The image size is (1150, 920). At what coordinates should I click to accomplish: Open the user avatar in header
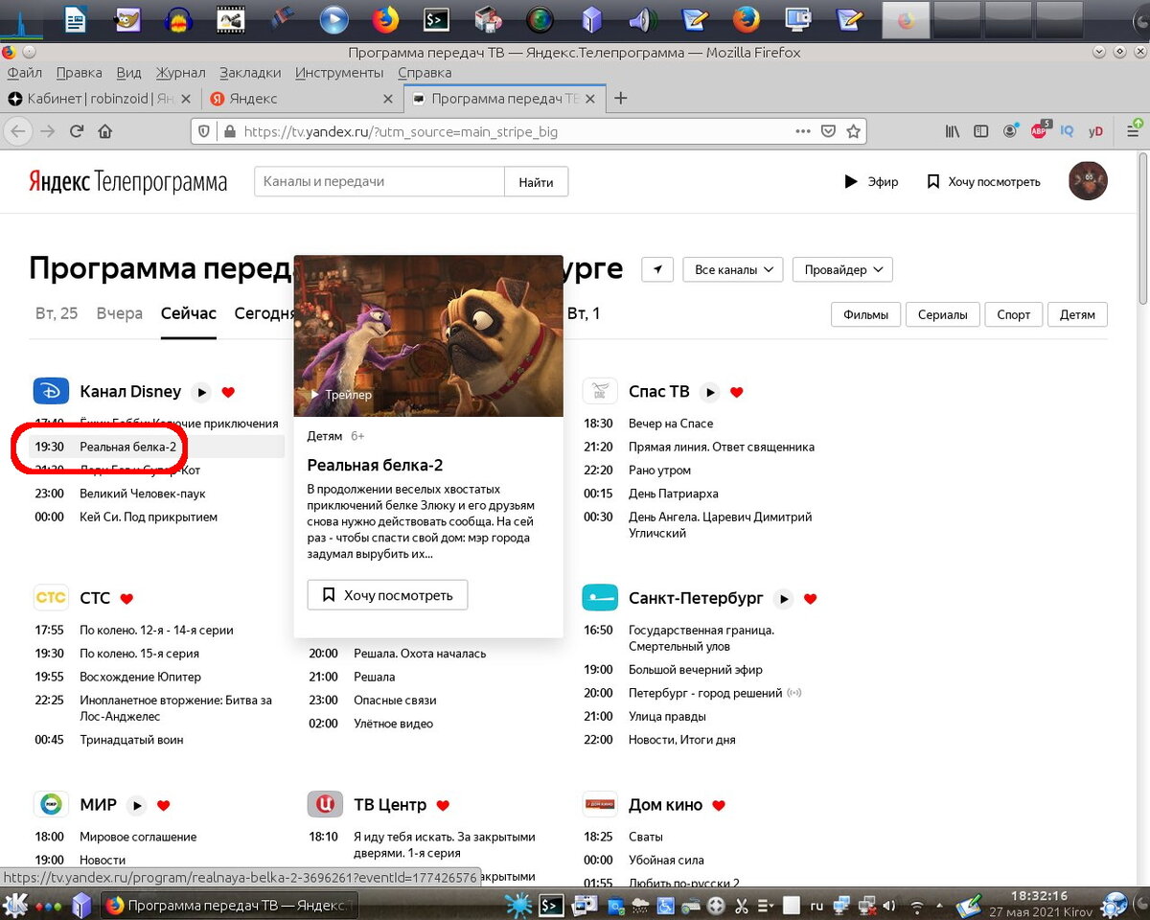(1088, 181)
